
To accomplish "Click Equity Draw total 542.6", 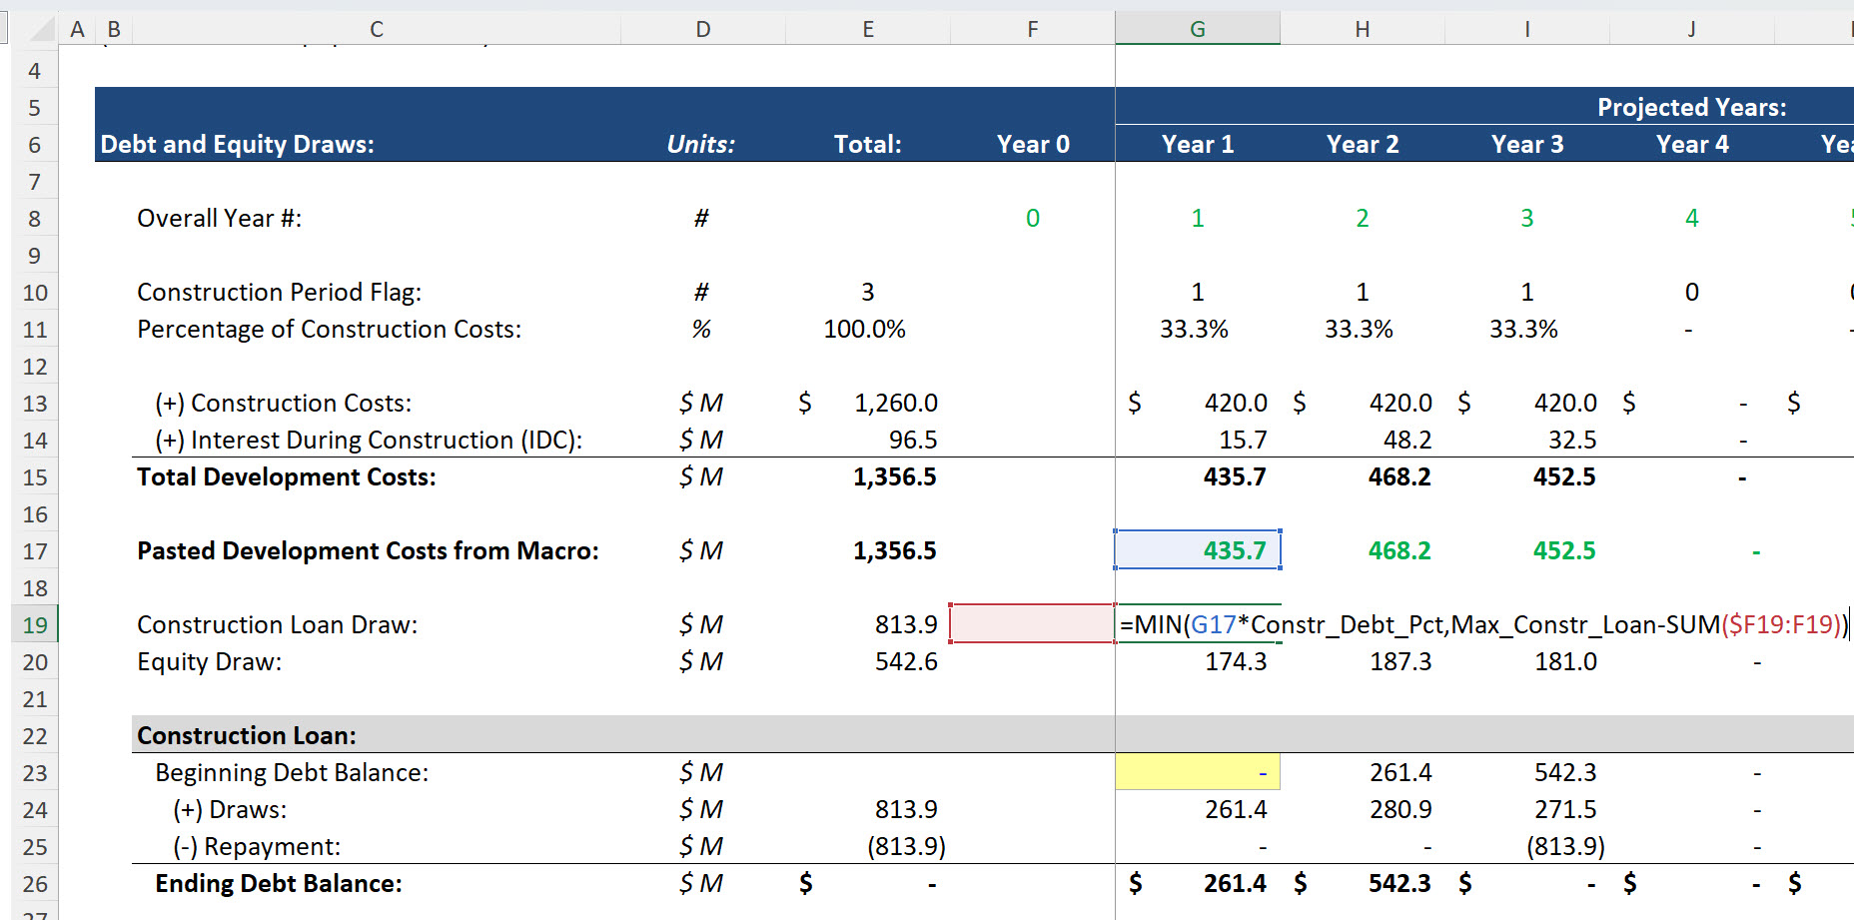I will 906,661.
